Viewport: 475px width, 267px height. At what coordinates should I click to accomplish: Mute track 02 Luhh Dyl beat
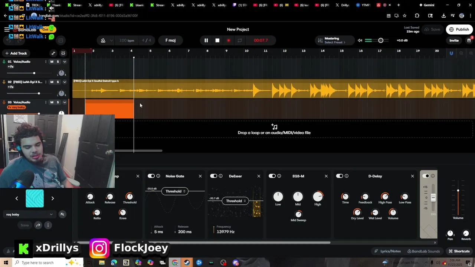[x=52, y=82]
